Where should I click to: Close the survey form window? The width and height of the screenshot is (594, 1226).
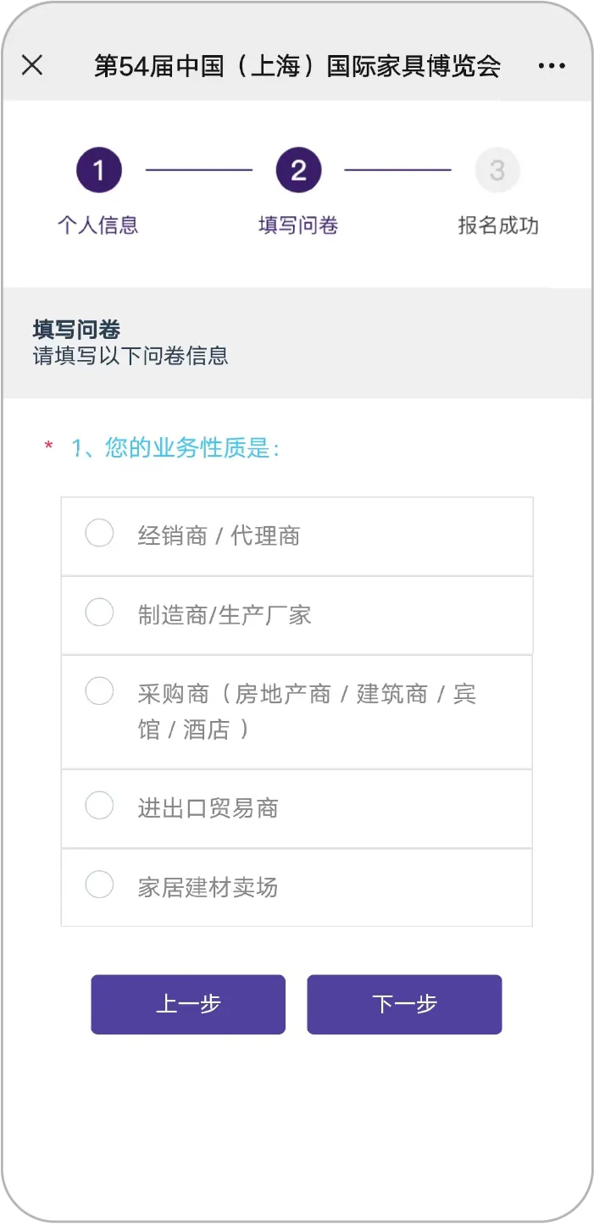(x=33, y=65)
